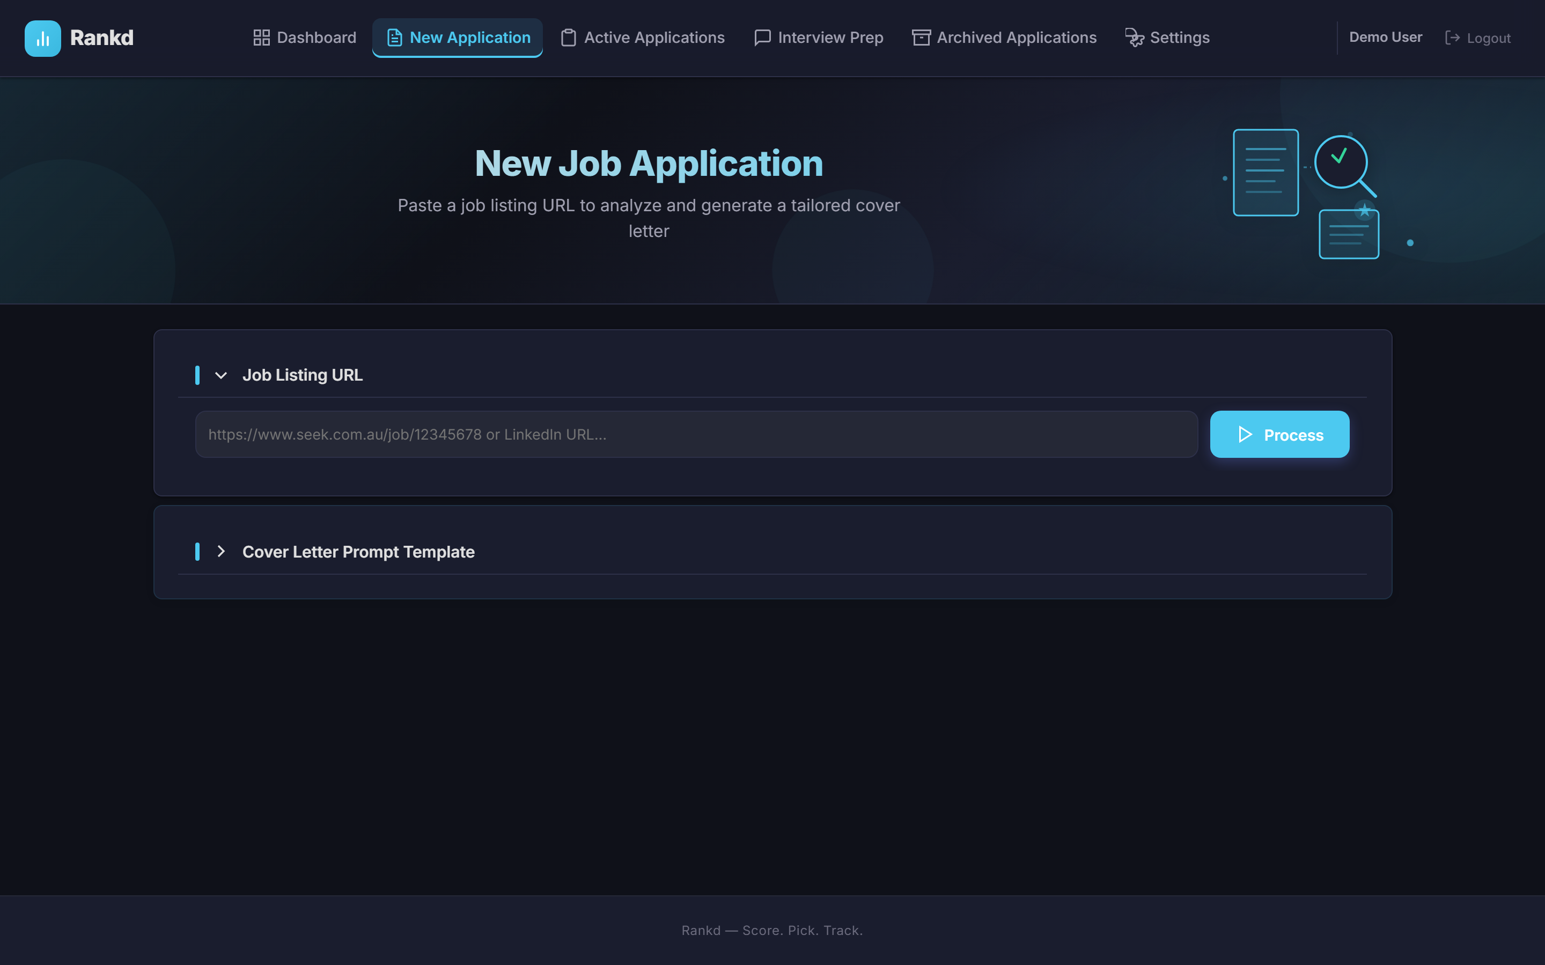Expand the Cover Letter Prompt Template section
1545x965 pixels.
click(222, 552)
